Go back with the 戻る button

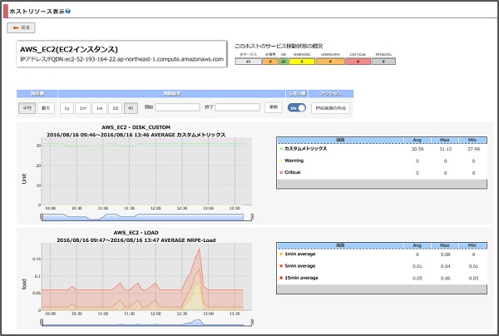coord(21,27)
